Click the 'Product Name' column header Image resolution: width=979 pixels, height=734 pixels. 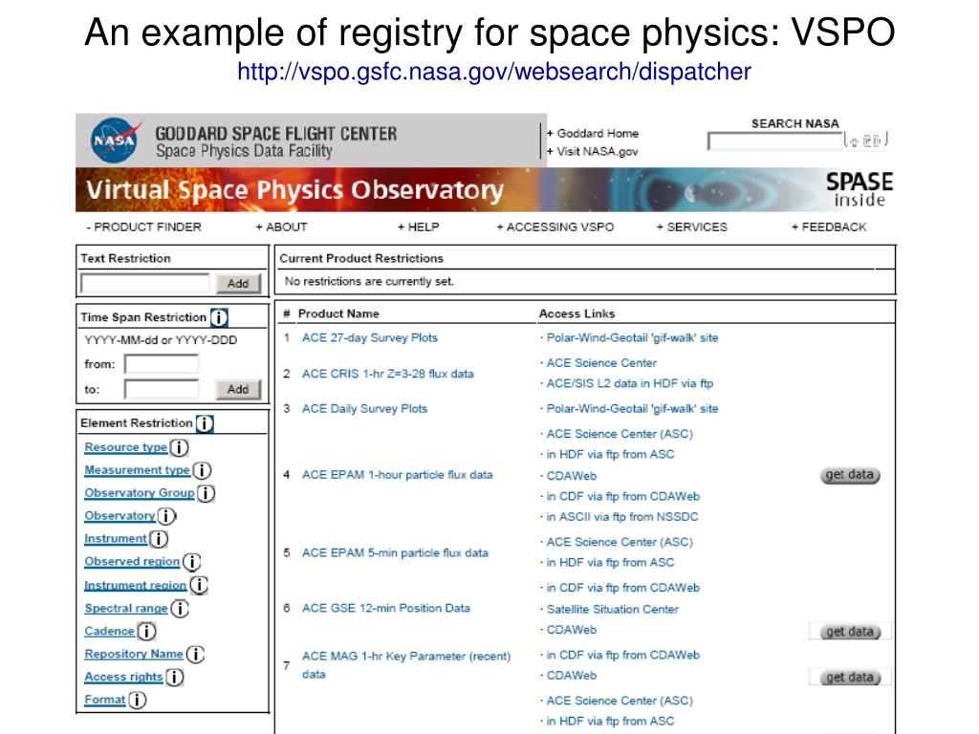[x=338, y=313]
